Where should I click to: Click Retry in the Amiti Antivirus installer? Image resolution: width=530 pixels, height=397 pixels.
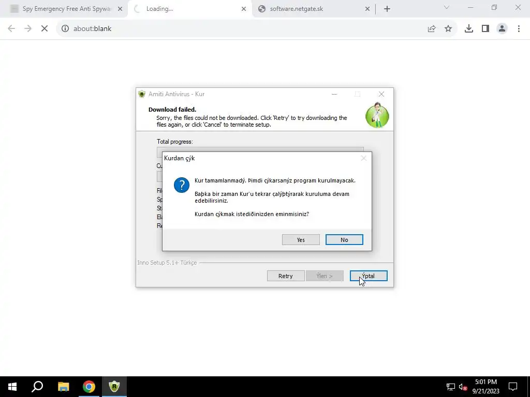tap(286, 276)
